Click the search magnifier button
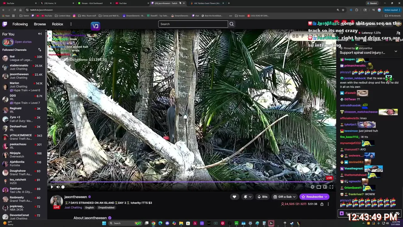 231,24
